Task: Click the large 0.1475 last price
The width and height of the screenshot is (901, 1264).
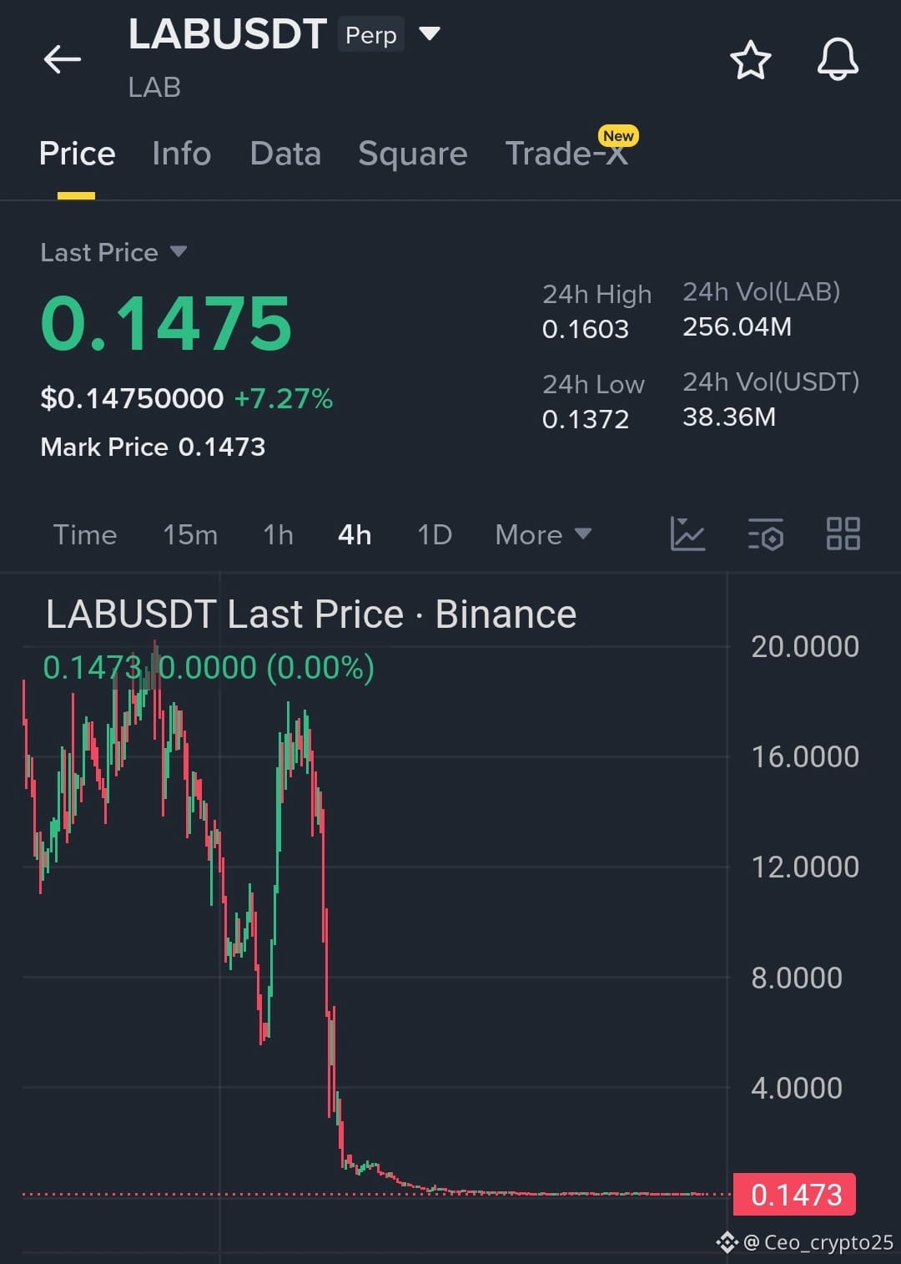Action: (166, 324)
